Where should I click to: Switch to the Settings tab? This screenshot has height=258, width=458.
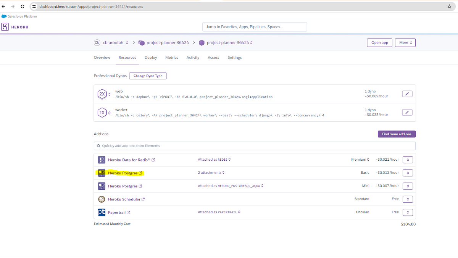click(234, 57)
